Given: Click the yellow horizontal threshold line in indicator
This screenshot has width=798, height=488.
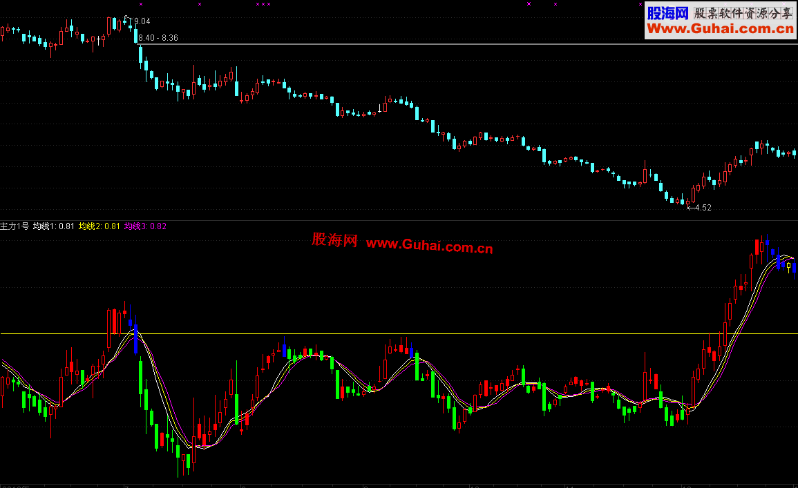Looking at the screenshot, I should (x=399, y=334).
